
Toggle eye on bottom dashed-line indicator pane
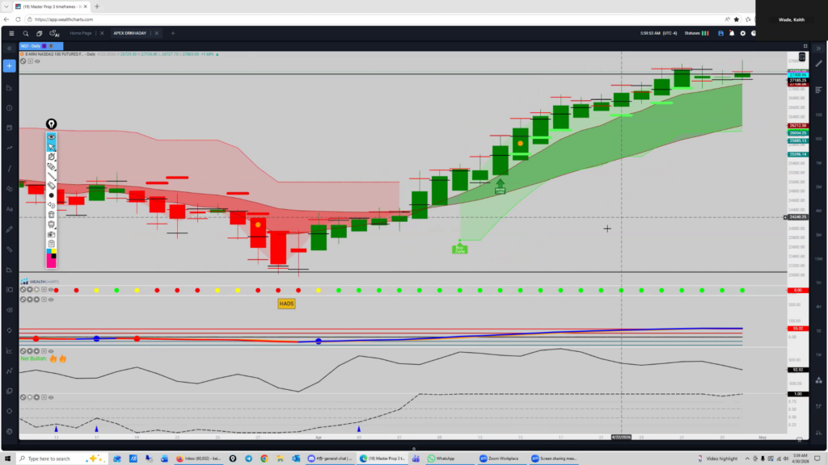point(51,397)
